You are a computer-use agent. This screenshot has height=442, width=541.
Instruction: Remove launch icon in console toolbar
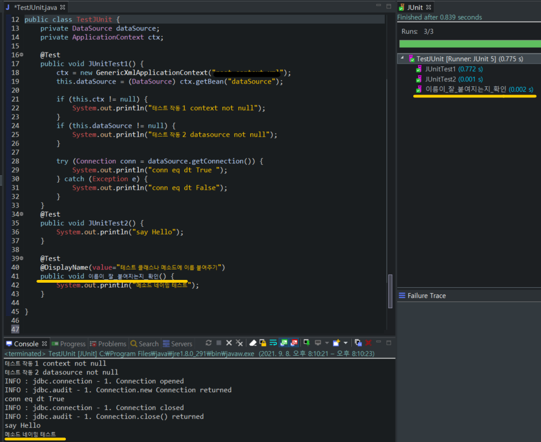tap(229, 343)
